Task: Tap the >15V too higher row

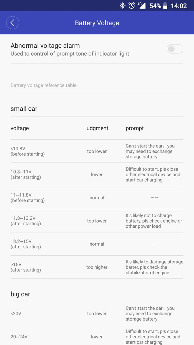Action: 97,267
